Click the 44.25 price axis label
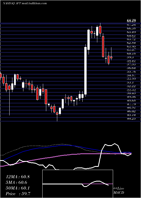The width and height of the screenshot is (141, 198). tap(131, 119)
